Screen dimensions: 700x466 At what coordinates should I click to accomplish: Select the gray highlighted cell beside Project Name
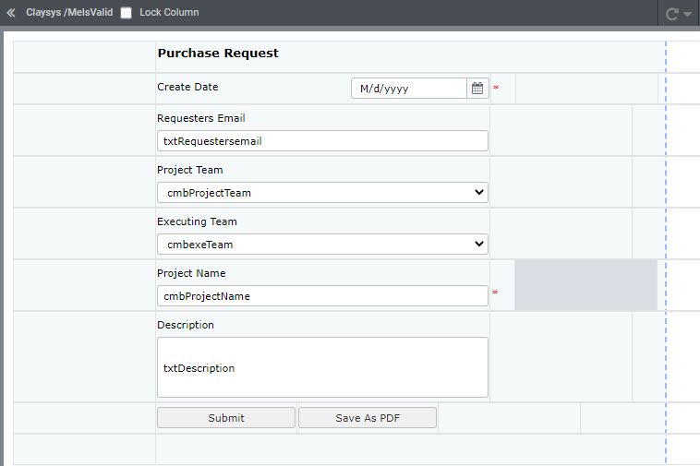(x=585, y=285)
